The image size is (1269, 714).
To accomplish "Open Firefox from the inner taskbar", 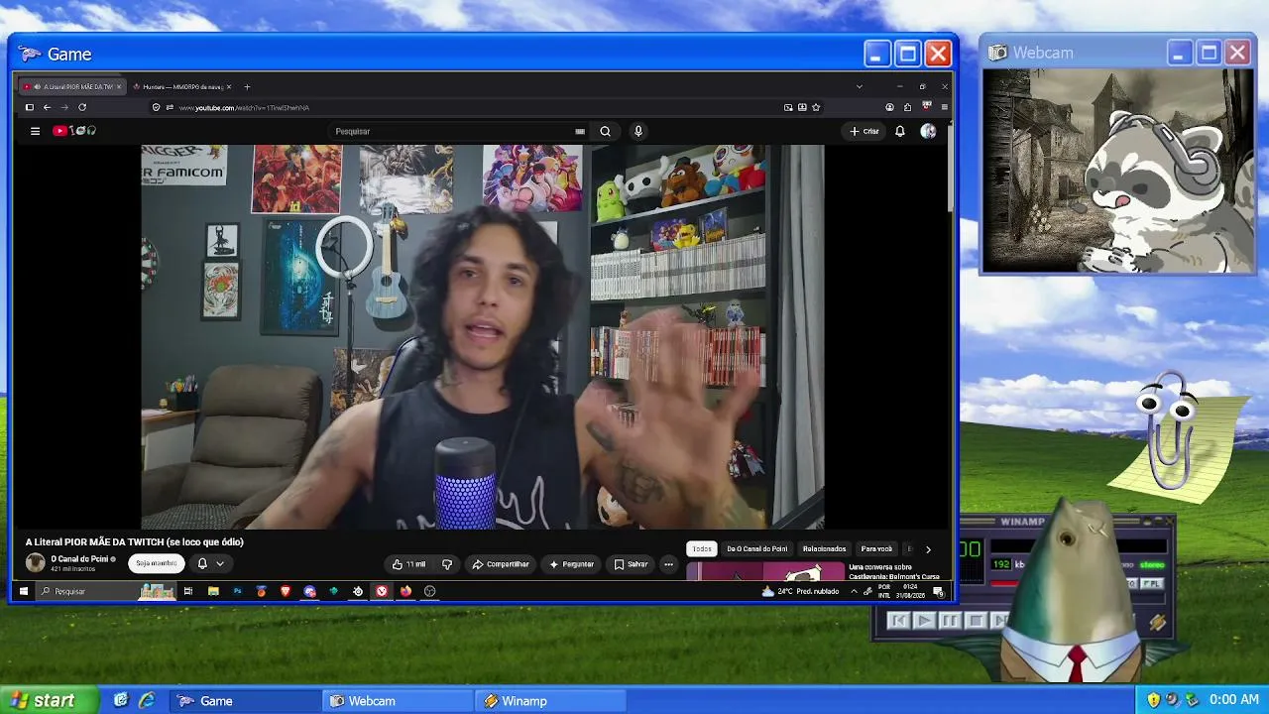I will [405, 591].
